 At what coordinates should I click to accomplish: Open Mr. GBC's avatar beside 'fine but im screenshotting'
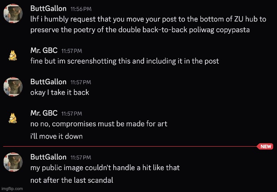12,56
